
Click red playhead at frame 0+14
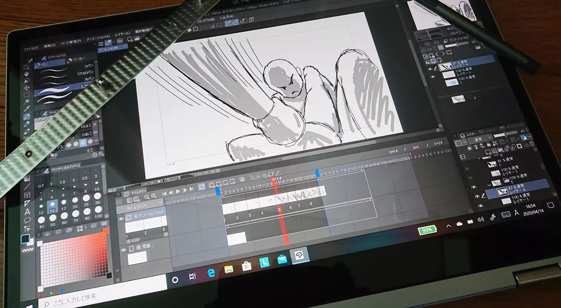click(x=275, y=180)
